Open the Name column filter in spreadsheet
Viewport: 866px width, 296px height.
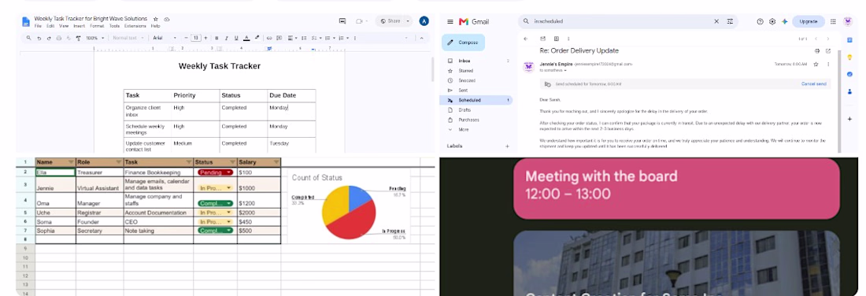point(71,162)
